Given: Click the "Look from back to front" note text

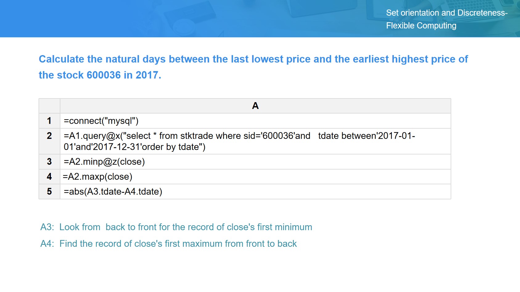Looking at the screenshot, I should [x=186, y=227].
